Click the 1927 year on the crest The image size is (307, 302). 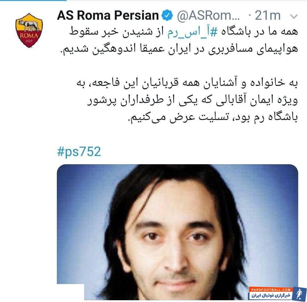click(x=29, y=41)
